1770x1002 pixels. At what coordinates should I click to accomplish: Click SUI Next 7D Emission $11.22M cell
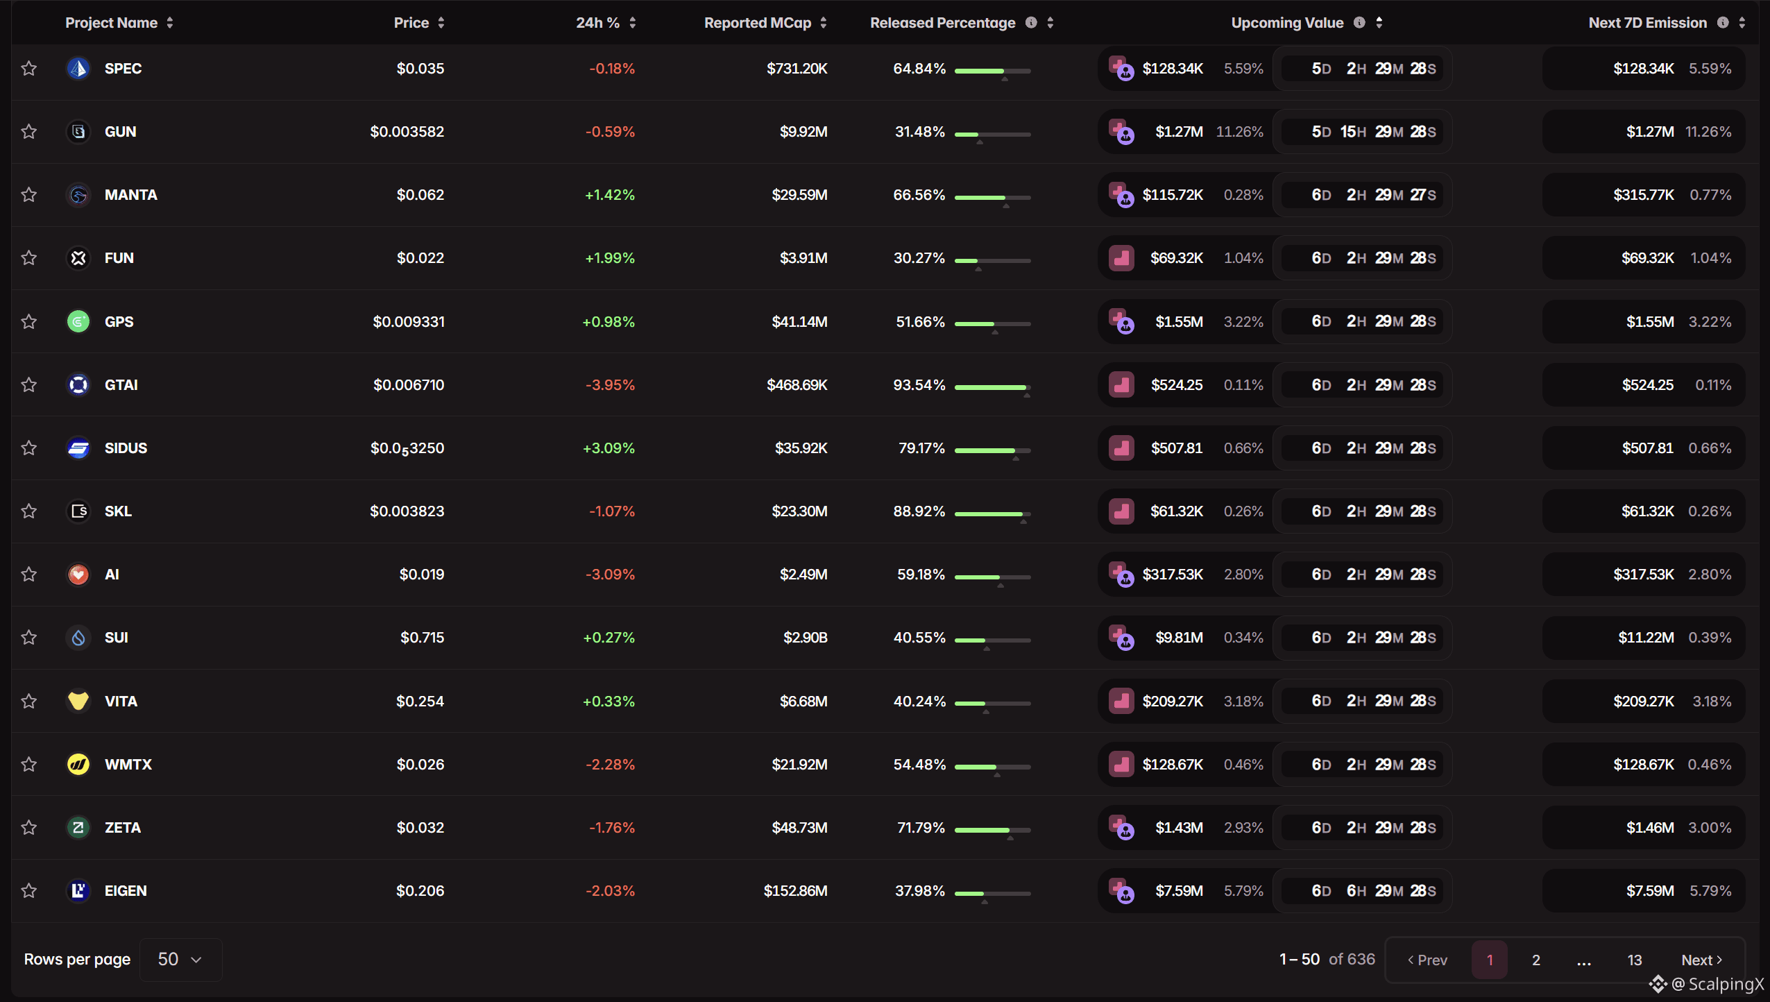click(x=1644, y=638)
